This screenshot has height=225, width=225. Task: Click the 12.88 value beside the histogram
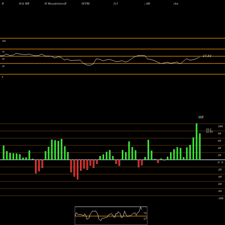point(209,132)
